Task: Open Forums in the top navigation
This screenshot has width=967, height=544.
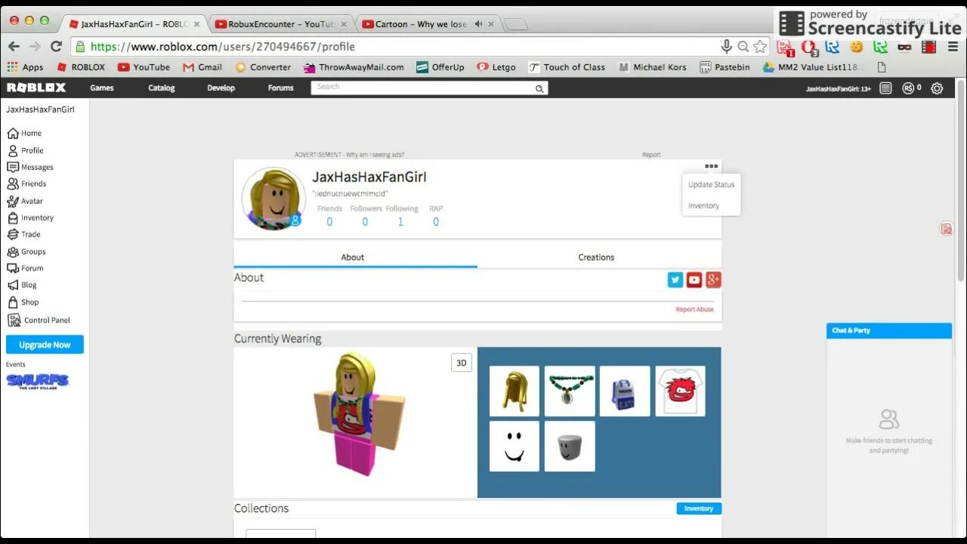Action: (x=280, y=88)
